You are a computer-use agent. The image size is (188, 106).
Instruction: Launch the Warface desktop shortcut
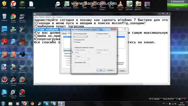click(x=22, y=30)
